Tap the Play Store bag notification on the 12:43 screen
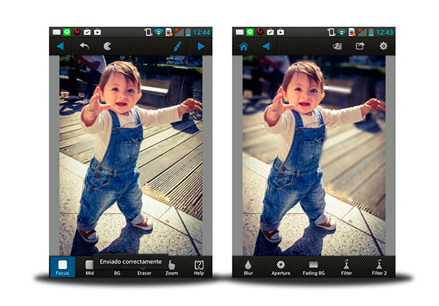 (x=280, y=32)
